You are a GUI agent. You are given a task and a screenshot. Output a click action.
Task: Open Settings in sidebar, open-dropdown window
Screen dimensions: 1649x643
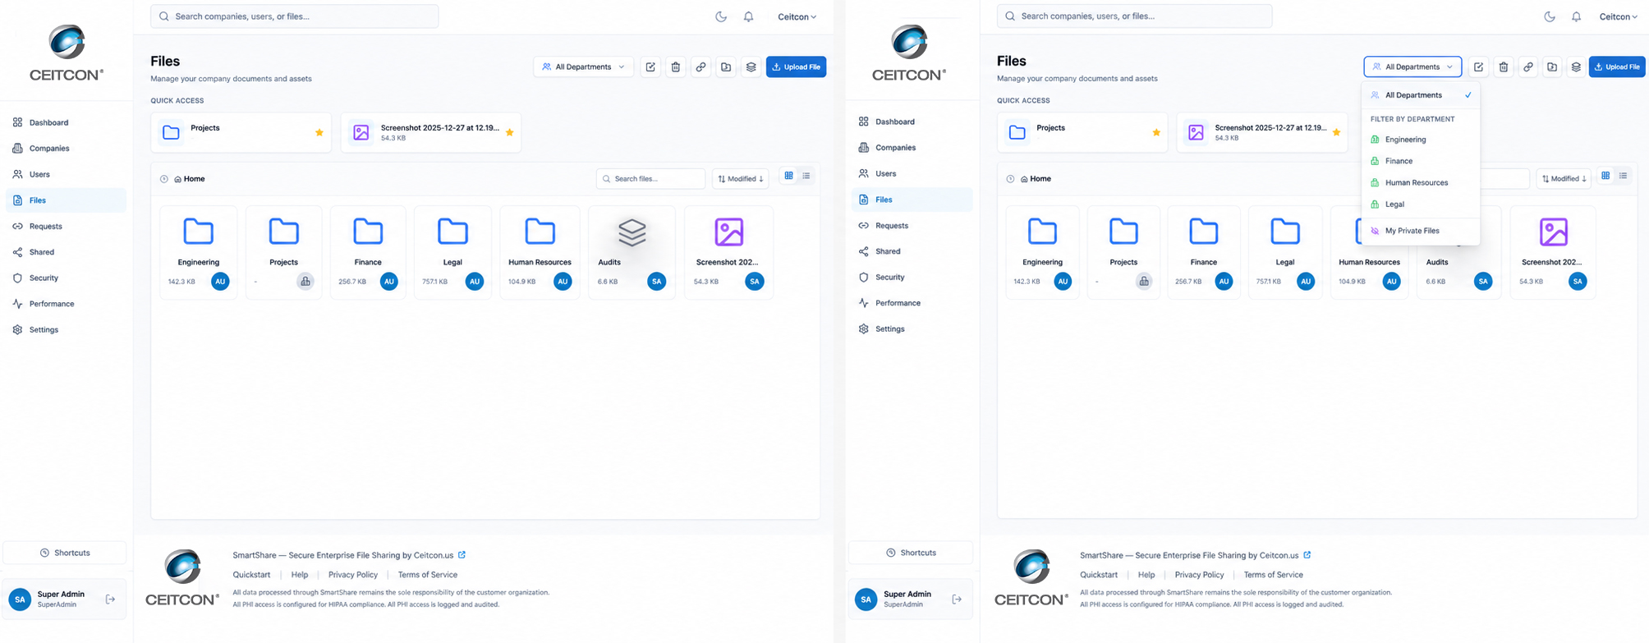(912, 328)
